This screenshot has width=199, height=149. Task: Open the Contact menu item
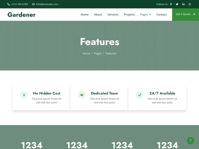(x=161, y=15)
